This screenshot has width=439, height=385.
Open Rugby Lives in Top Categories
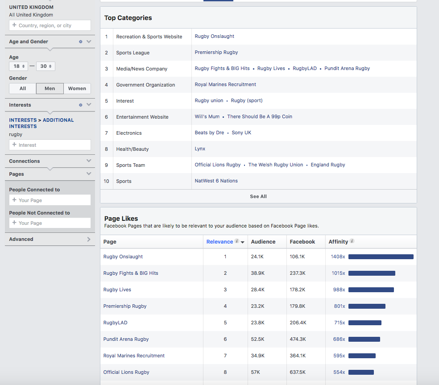tap(271, 68)
